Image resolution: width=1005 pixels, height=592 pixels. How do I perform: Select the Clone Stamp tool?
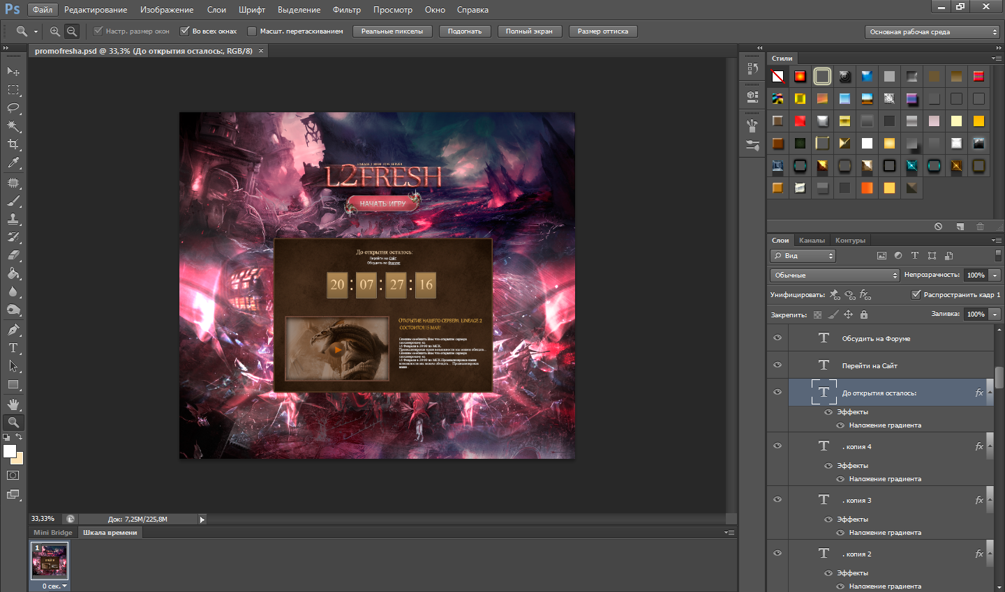pos(13,219)
